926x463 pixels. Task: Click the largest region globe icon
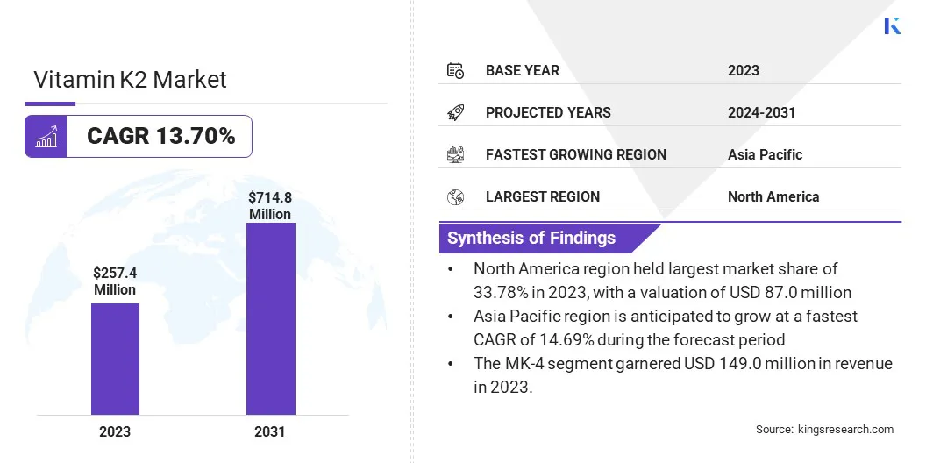(x=455, y=196)
